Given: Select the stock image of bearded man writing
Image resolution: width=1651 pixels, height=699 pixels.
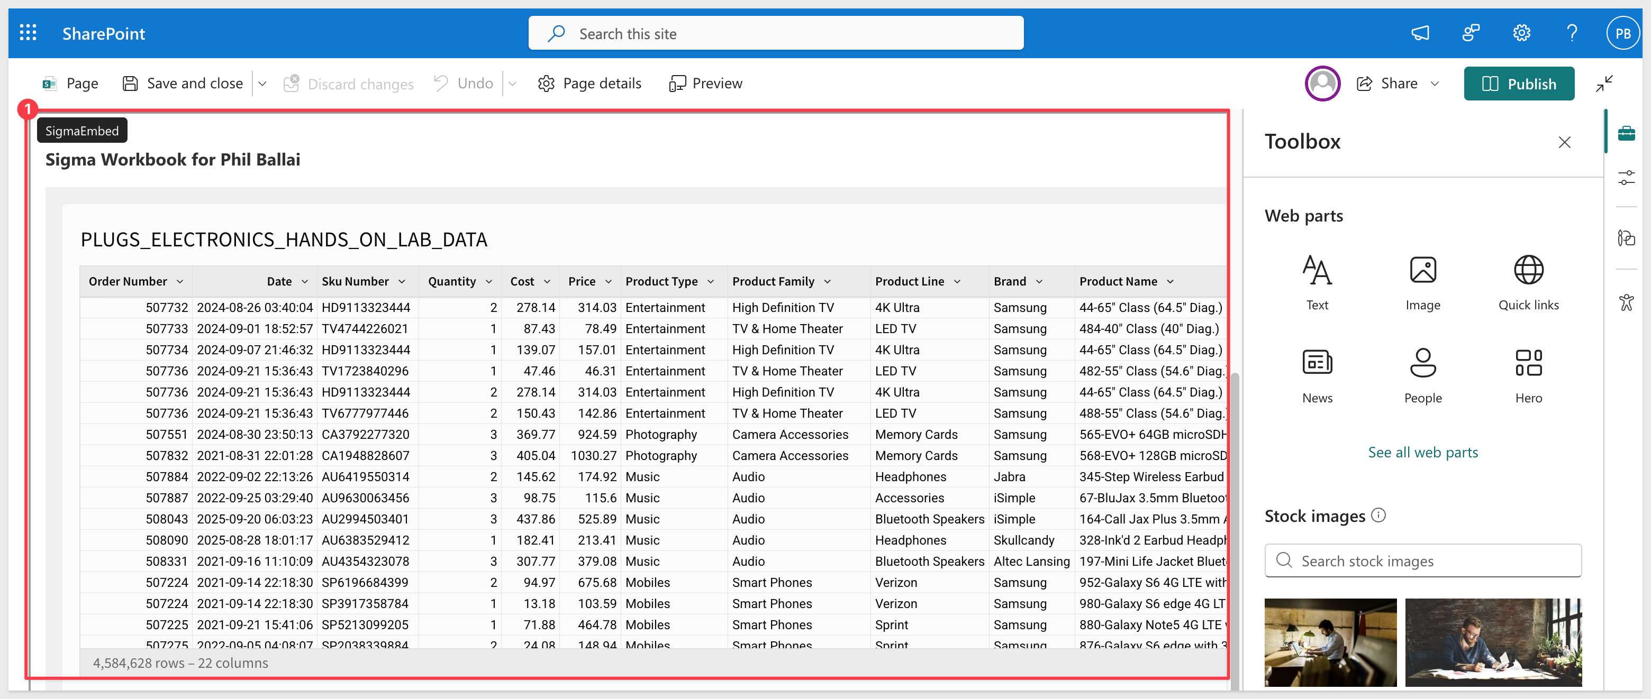Looking at the screenshot, I should pos(1493,642).
